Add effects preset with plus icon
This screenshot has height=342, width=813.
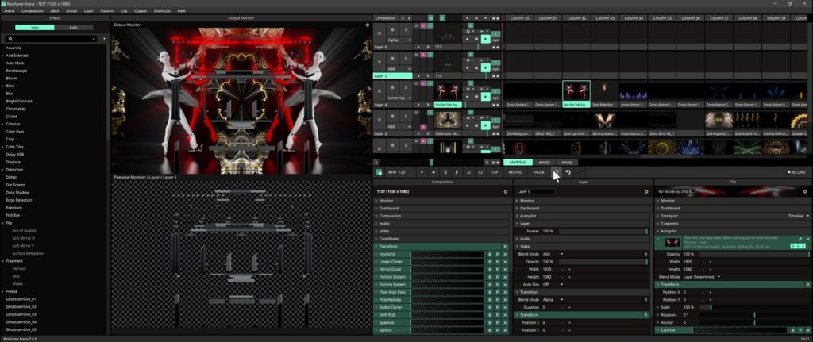(104, 39)
